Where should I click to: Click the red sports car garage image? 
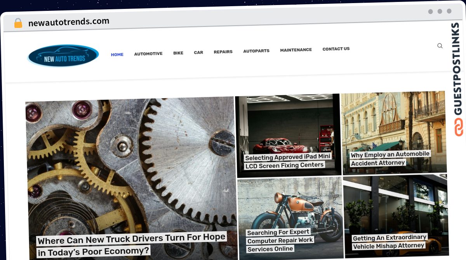[x=288, y=135]
